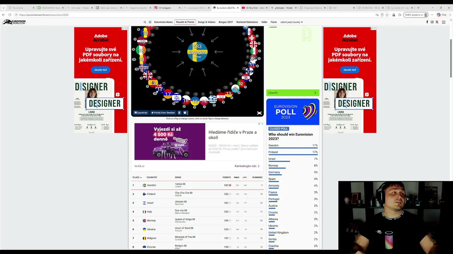Click the Eurovisionworld.com logo
The height and width of the screenshot is (254, 453).
tap(14, 22)
